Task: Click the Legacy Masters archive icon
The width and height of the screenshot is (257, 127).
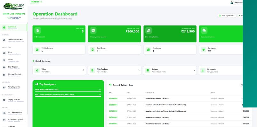Action: (x=4, y=100)
